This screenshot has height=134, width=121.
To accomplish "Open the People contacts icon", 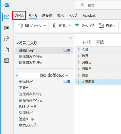I will coord(7,39).
